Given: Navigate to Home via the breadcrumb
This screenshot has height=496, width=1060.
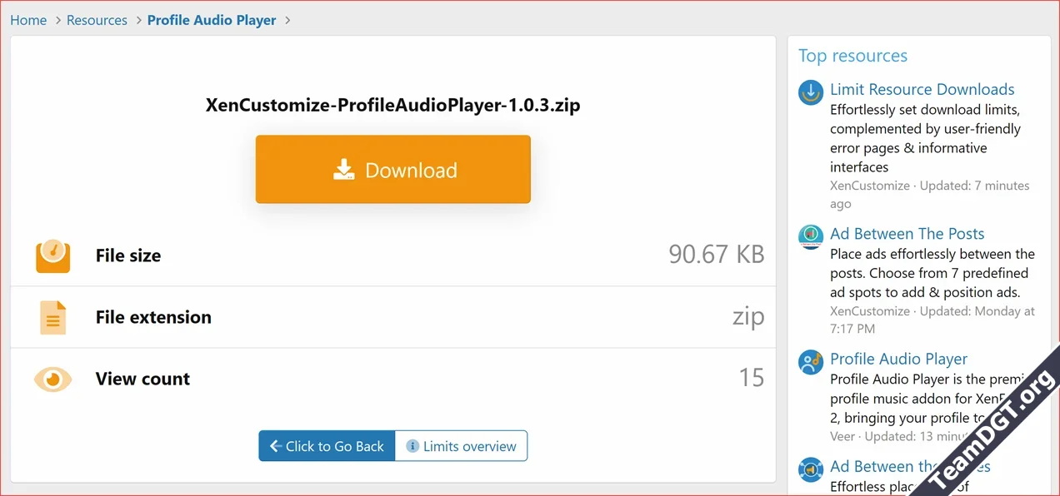Looking at the screenshot, I should [x=28, y=19].
